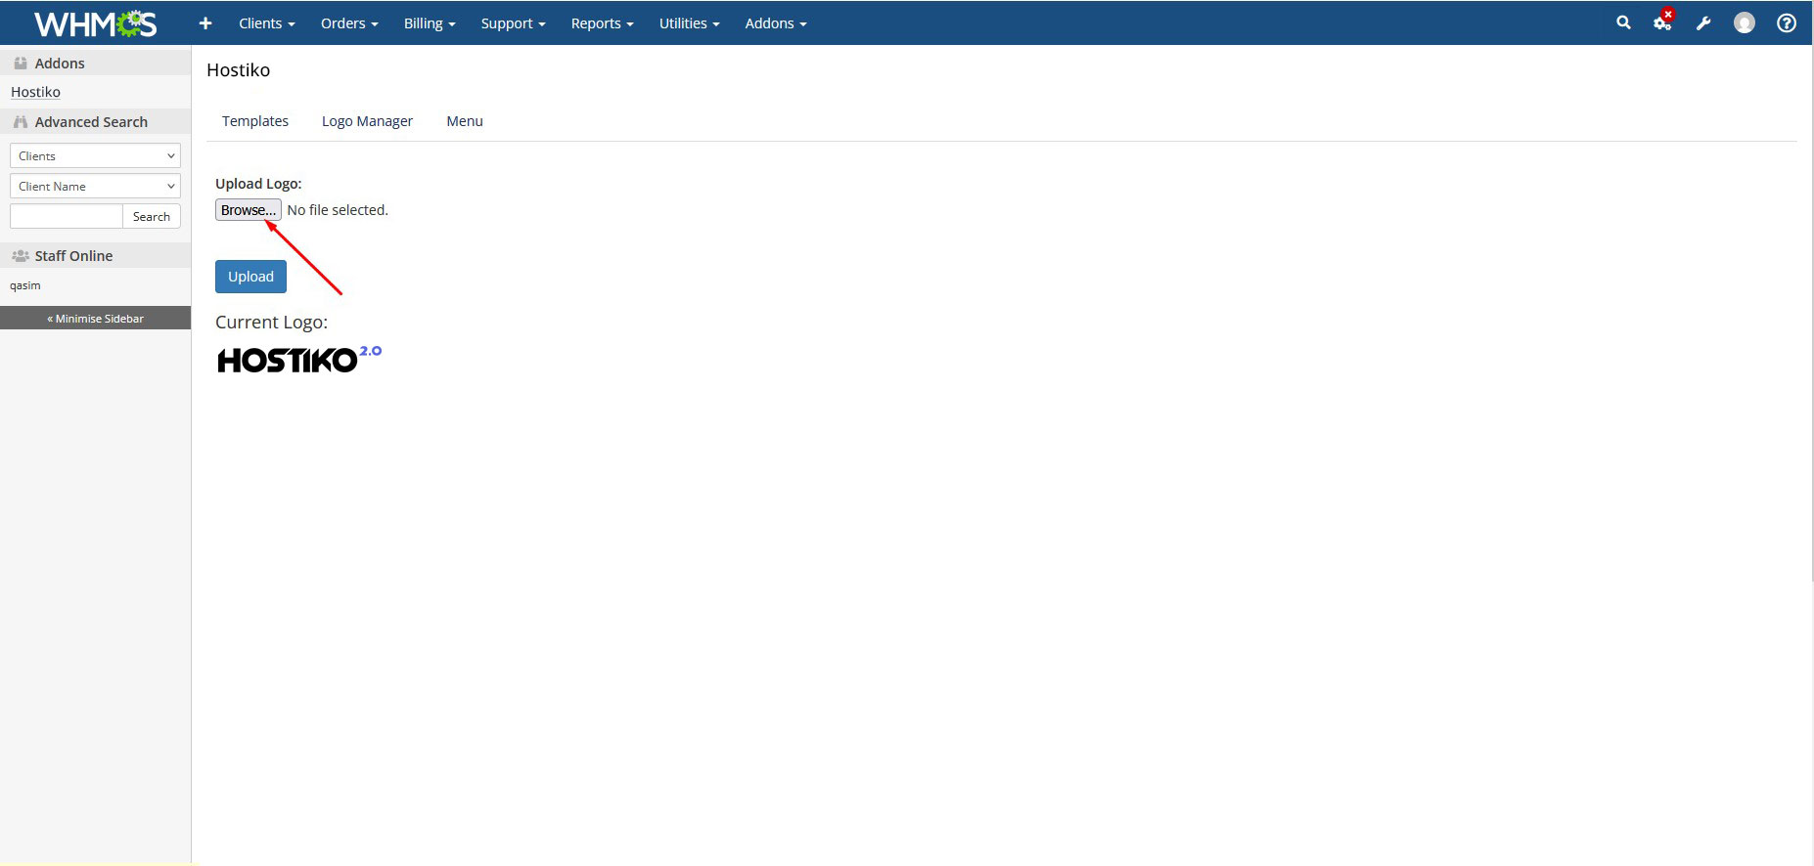
Task: Switch to the Templates tab
Action: 254,121
